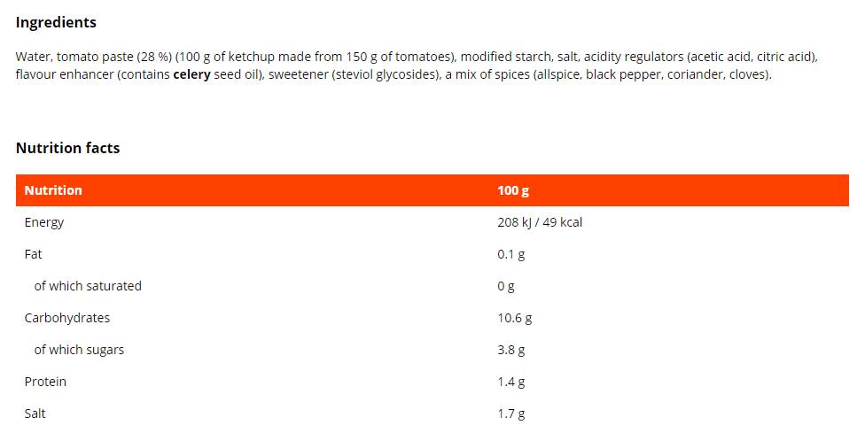Select the 100 g column header
This screenshot has height=433, width=865.
pos(513,190)
